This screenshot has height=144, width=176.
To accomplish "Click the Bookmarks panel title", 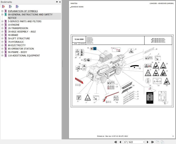I will [6, 2].
